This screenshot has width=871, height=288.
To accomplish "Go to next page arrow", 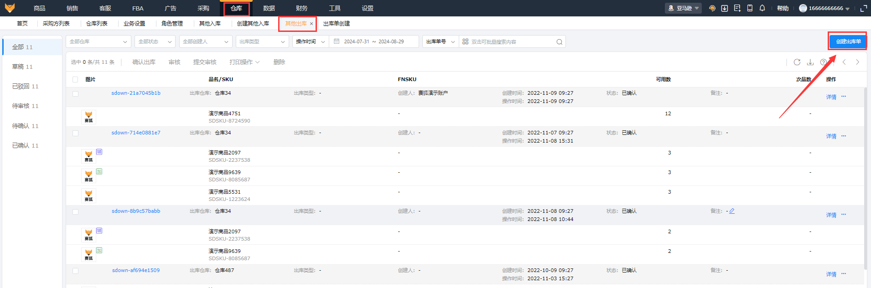I will pos(857,62).
